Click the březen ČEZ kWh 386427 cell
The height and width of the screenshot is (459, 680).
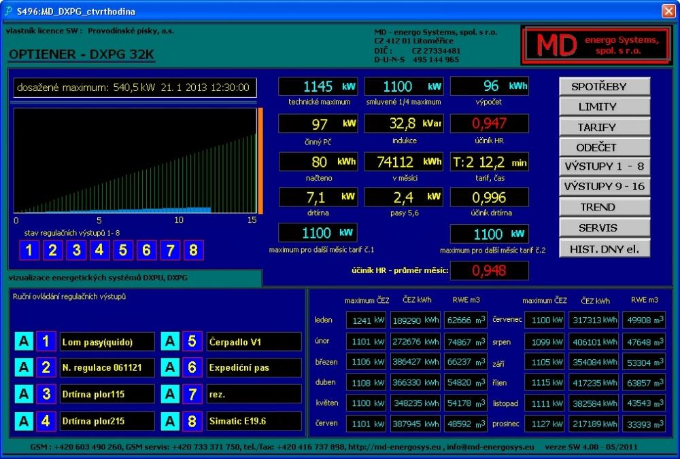(x=415, y=362)
